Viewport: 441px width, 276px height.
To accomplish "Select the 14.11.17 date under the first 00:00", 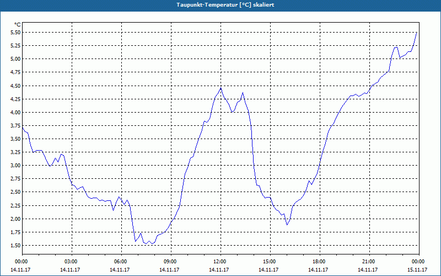I will tap(20, 269).
